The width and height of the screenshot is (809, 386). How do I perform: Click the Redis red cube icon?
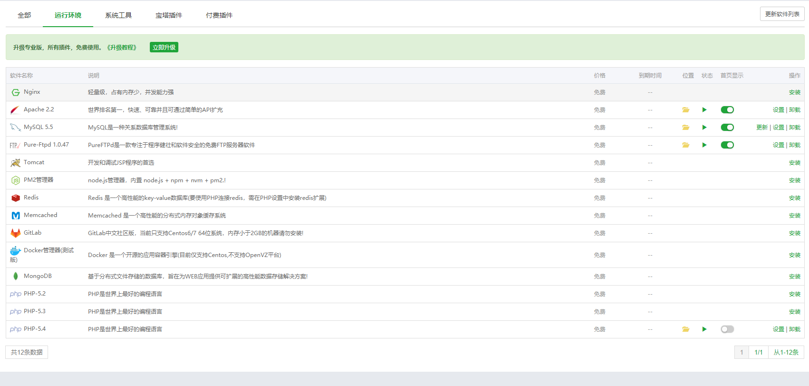click(x=16, y=198)
